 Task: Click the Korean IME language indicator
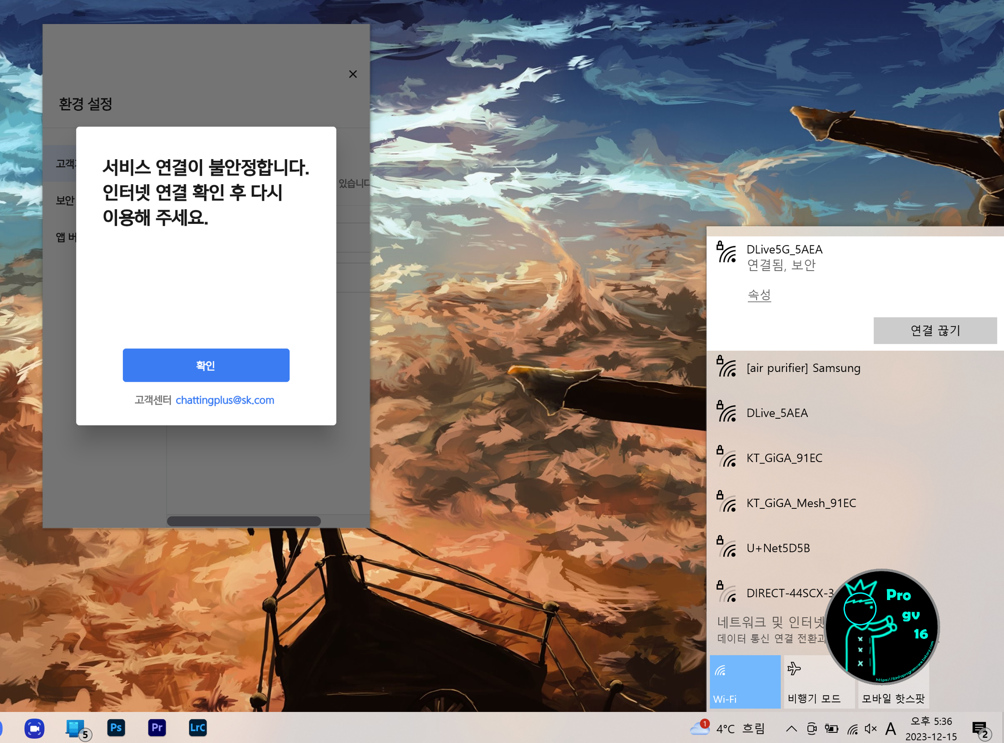pos(890,727)
